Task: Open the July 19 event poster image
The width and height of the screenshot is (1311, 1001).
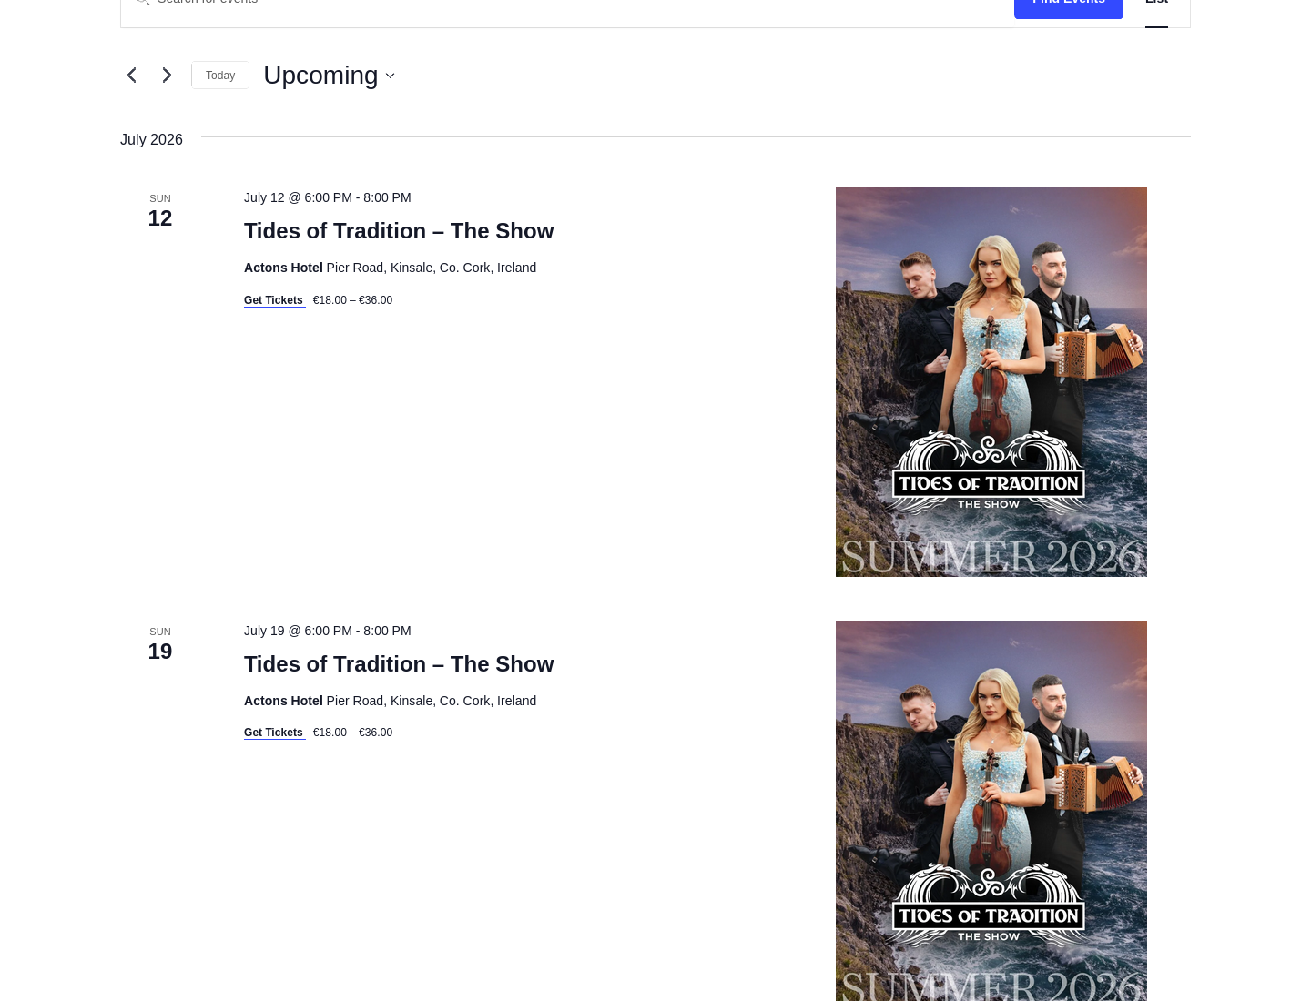Action: pos(991,811)
